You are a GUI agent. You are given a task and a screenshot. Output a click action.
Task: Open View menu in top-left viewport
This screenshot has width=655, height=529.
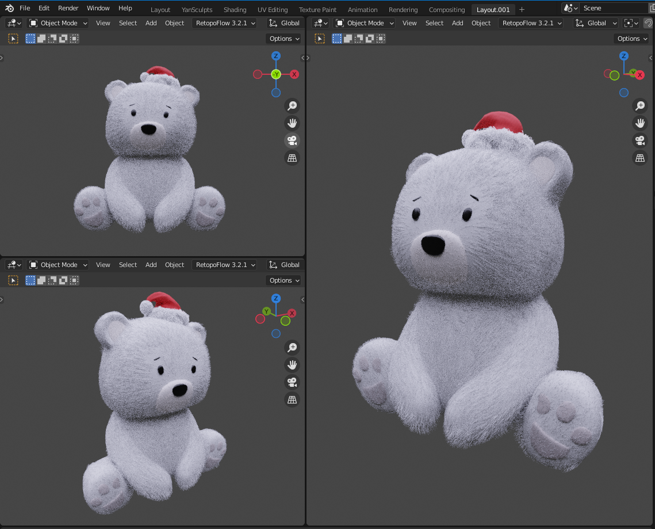pos(103,23)
